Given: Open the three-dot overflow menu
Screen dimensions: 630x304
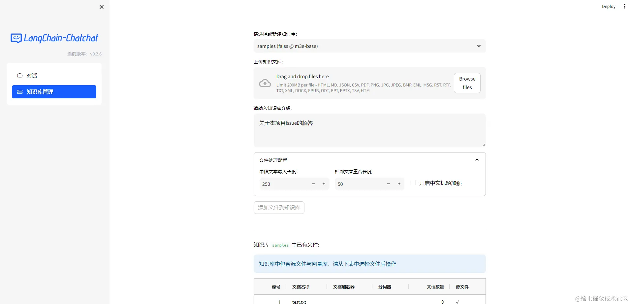Looking at the screenshot, I should [x=624, y=6].
